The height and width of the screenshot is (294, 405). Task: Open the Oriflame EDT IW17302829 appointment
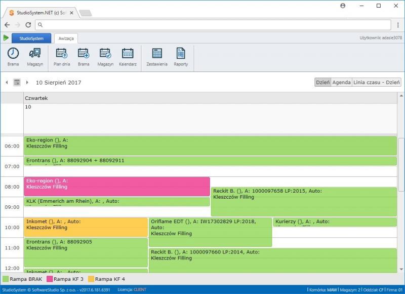tap(210, 232)
